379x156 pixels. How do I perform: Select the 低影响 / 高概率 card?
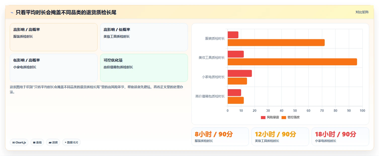(54, 68)
